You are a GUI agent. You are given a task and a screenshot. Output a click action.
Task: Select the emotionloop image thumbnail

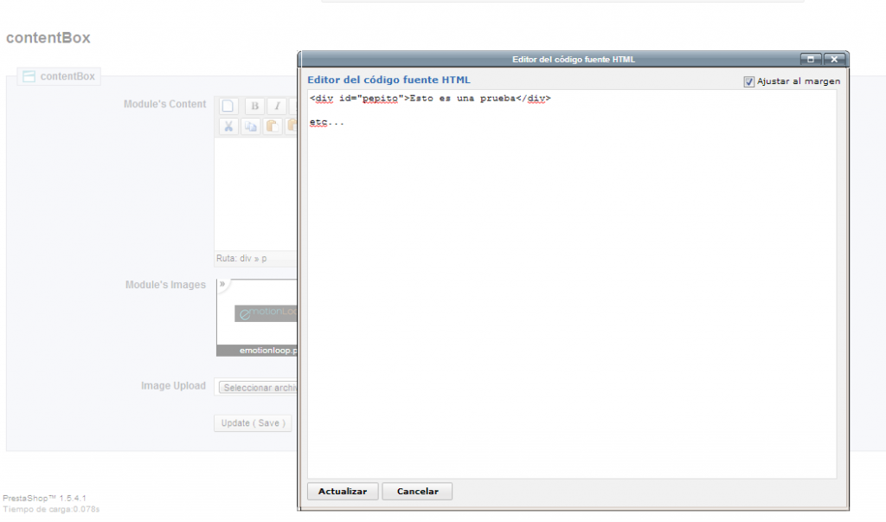pyautogui.click(x=258, y=316)
